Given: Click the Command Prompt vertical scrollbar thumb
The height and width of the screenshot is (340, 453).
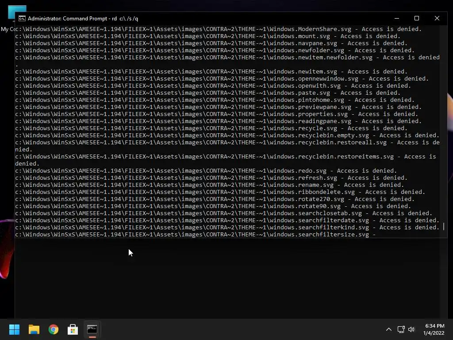Looking at the screenshot, I should 444,226.
